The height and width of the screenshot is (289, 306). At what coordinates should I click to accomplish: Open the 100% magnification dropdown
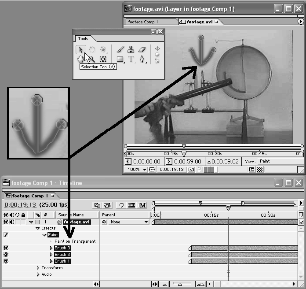point(137,170)
